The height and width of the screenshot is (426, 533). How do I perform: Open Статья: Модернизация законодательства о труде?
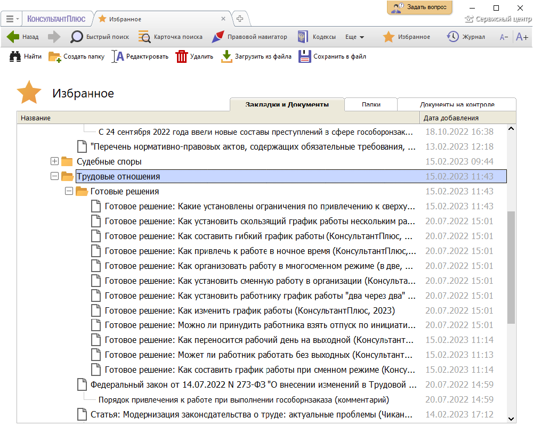[251, 415]
